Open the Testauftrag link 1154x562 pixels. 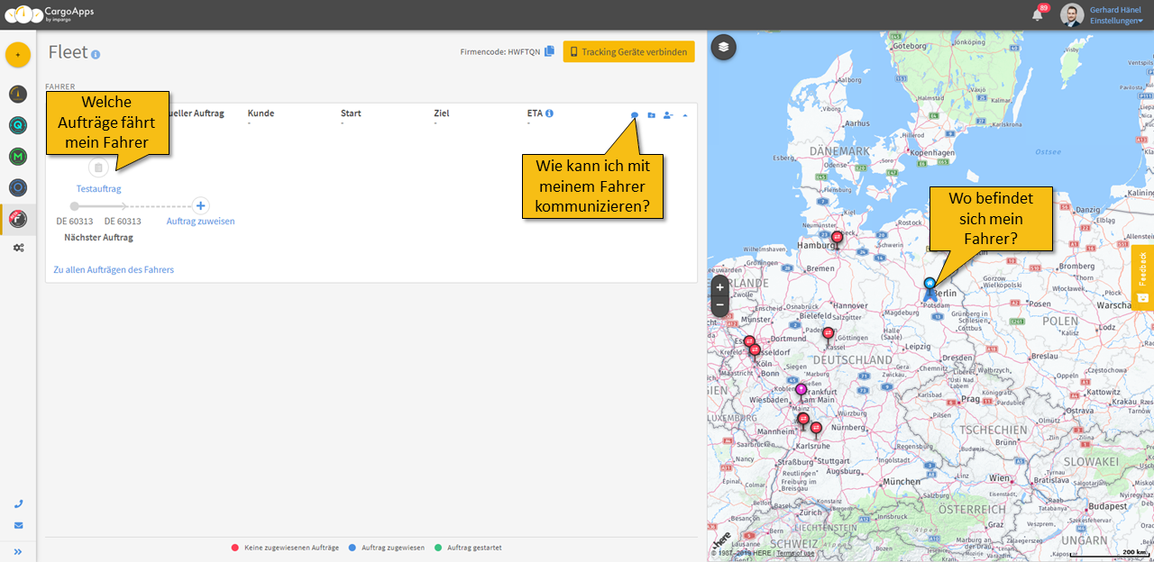[98, 189]
